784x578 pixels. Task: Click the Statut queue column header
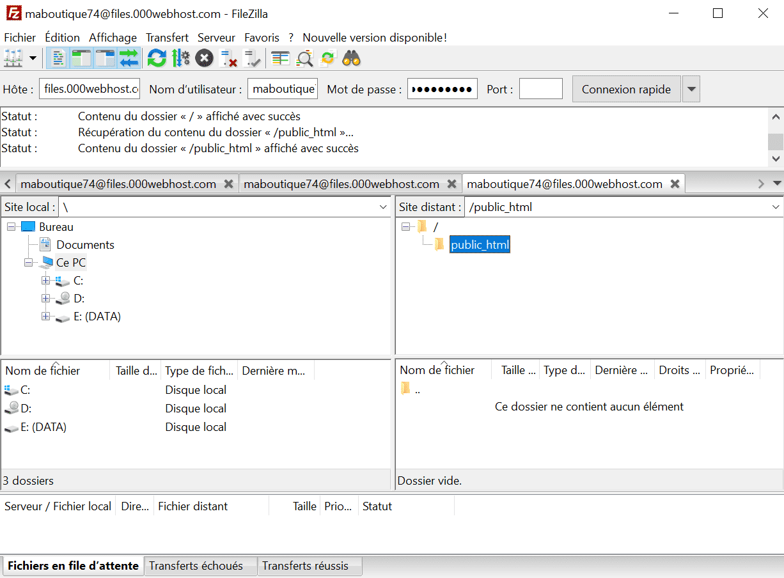(406, 506)
